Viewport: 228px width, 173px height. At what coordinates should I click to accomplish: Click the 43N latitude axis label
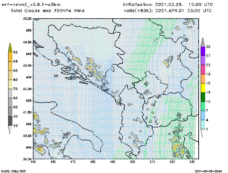click(x=29, y=77)
